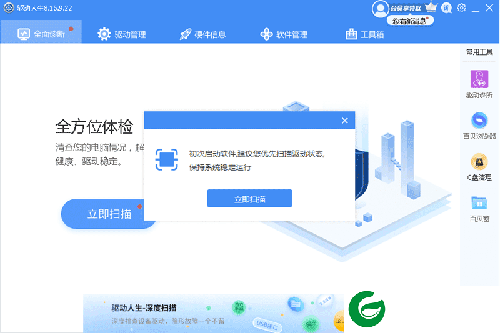
Task: Click the 全方位体检 heading
Action: (x=94, y=126)
